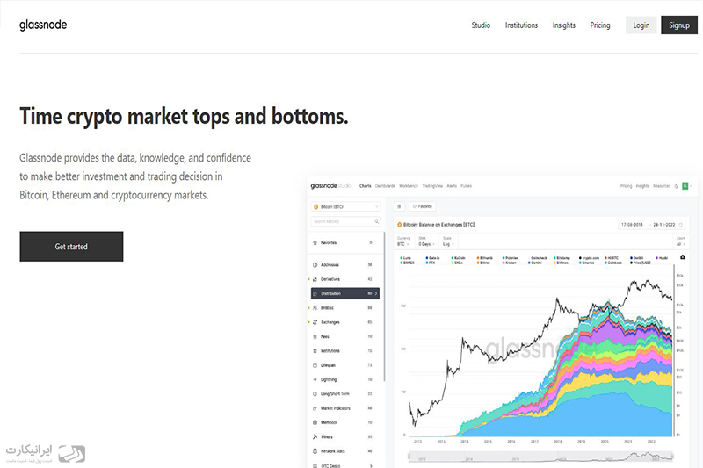Open the Insights menu item in top nav
The image size is (703, 468).
pos(563,25)
